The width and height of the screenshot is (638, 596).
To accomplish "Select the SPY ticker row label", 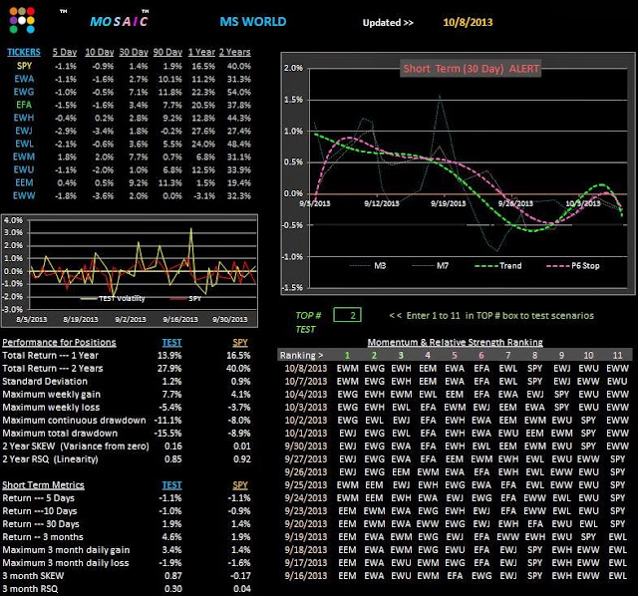I will tap(24, 66).
